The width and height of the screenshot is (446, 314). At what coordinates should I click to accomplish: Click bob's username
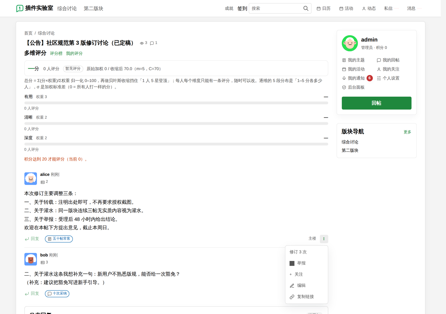44,255
